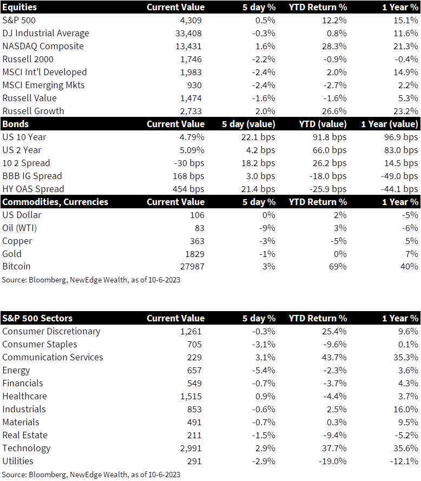This screenshot has width=421, height=481.
Task: Select the Utilities sector label
Action: 18,461
